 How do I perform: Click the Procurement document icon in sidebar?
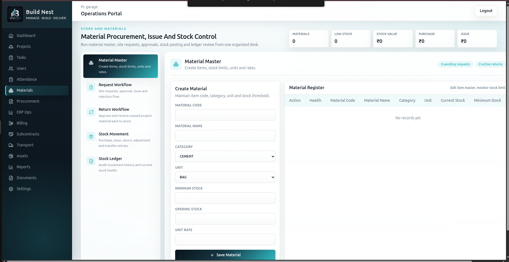click(11, 101)
